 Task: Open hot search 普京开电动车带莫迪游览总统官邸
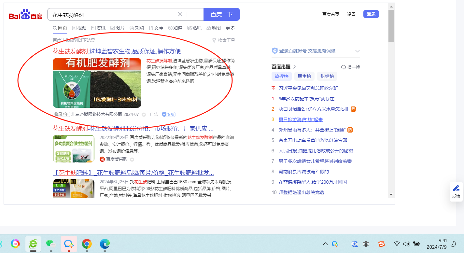pyautogui.click(x=313, y=140)
